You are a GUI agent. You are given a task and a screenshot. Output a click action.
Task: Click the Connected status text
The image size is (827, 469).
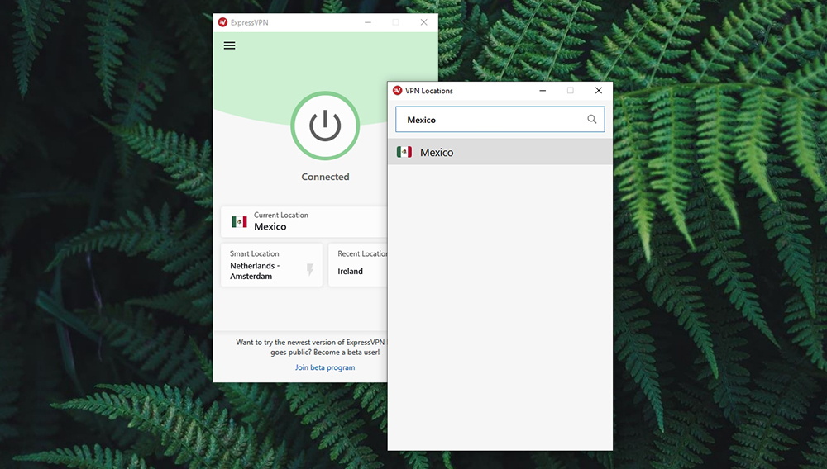325,177
